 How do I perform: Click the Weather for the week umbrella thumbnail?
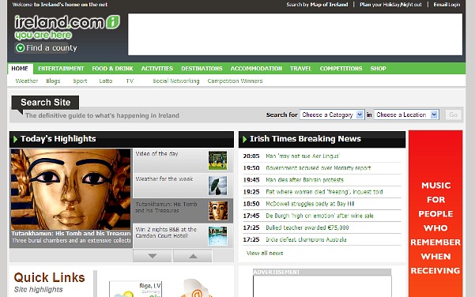pyautogui.click(x=217, y=186)
